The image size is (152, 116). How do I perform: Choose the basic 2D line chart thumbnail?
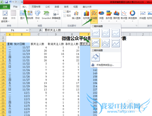(x=95, y=33)
